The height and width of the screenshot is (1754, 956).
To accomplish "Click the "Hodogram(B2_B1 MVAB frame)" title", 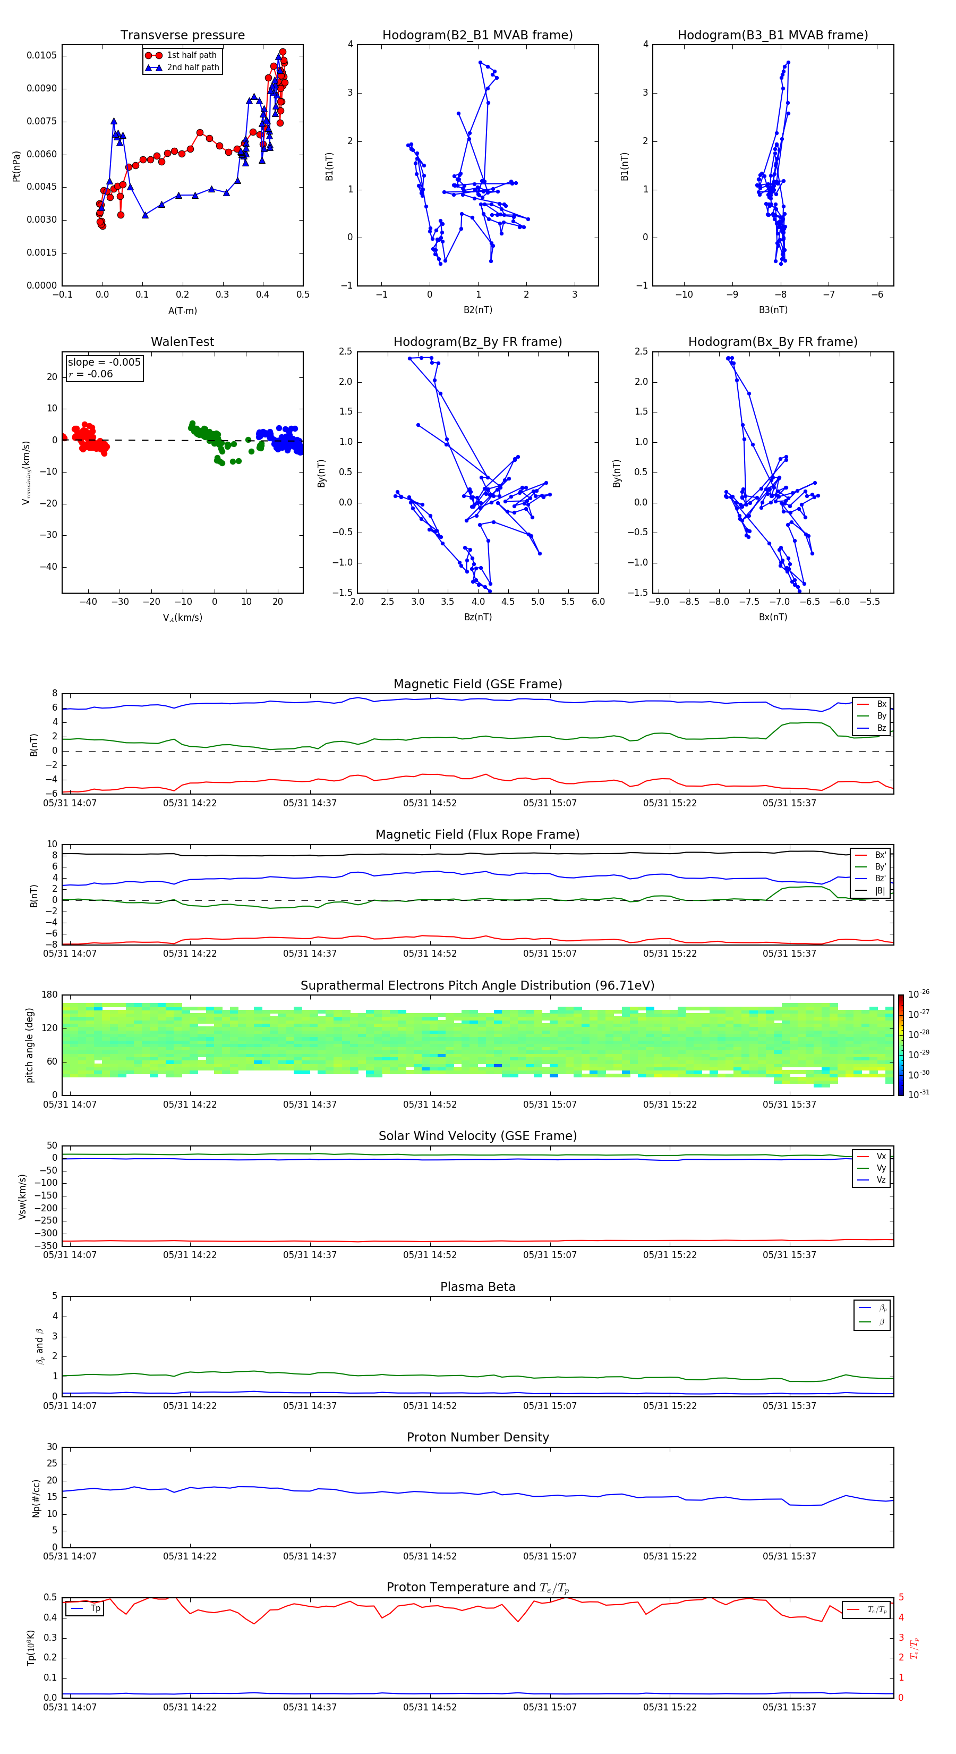I will click(477, 36).
